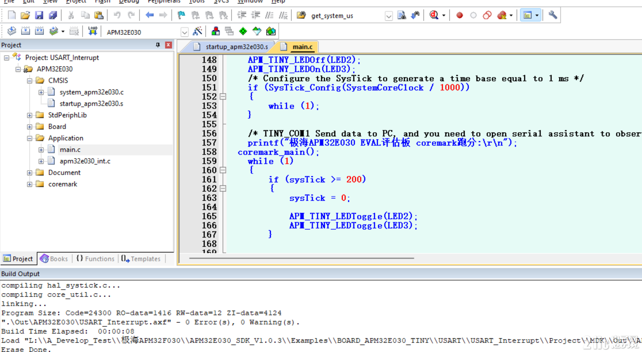This screenshot has height=352, width=642.
Task: Click the Program Size line in Build Output
Action: coord(141,313)
